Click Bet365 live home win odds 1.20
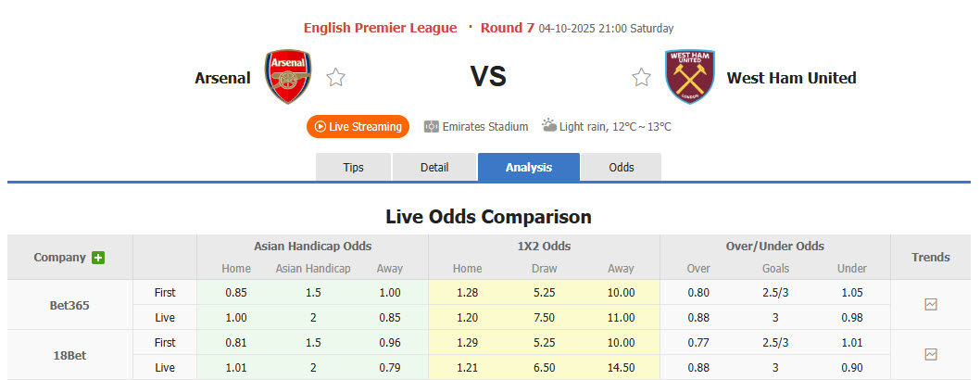980x380 pixels. [467, 317]
